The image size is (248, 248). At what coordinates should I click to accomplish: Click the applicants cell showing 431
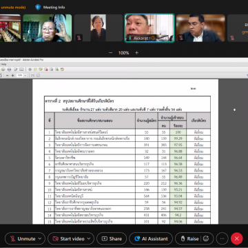click(x=147, y=215)
